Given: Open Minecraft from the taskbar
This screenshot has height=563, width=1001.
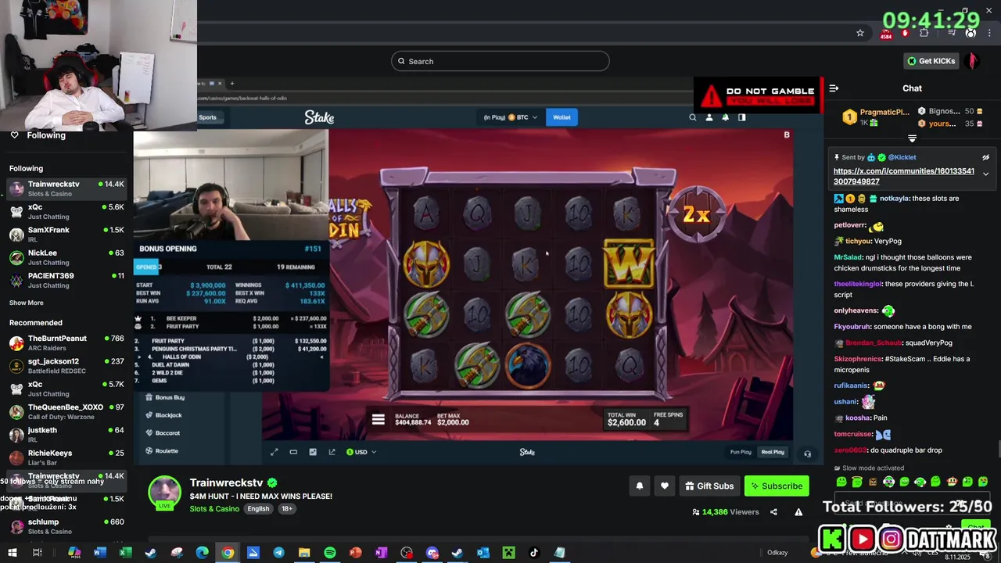Looking at the screenshot, I should click(508, 553).
